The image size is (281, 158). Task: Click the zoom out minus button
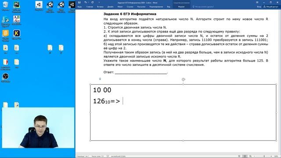(x=254, y=156)
